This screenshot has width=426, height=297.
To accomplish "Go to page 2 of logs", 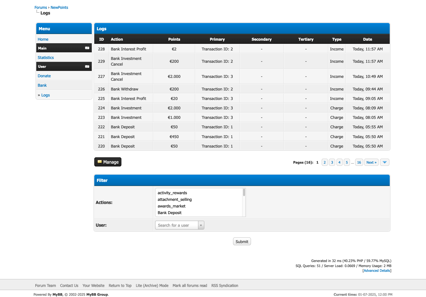I will pos(324,162).
